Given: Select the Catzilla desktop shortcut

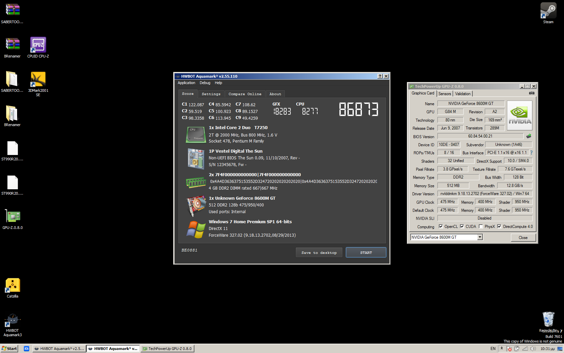Looking at the screenshot, I should coord(12,288).
